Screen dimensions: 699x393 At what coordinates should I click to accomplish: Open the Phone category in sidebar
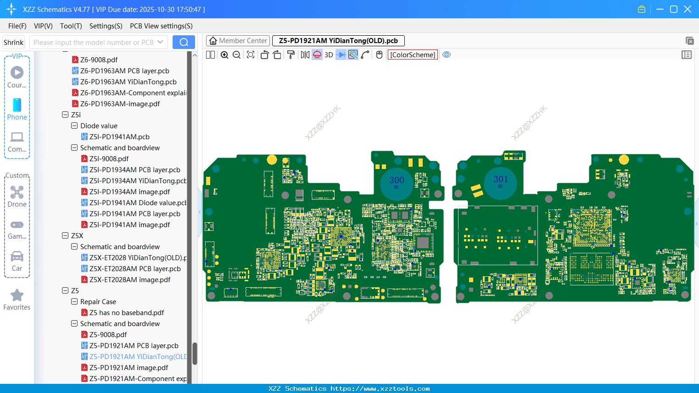coord(17,109)
